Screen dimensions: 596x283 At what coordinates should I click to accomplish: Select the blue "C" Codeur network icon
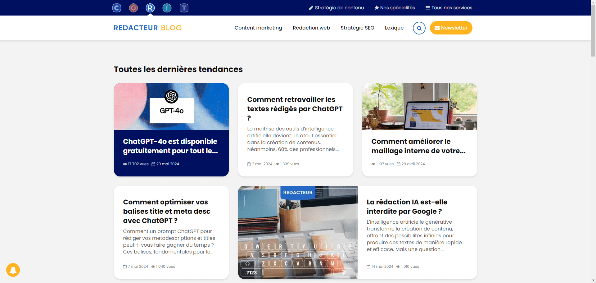(x=116, y=8)
